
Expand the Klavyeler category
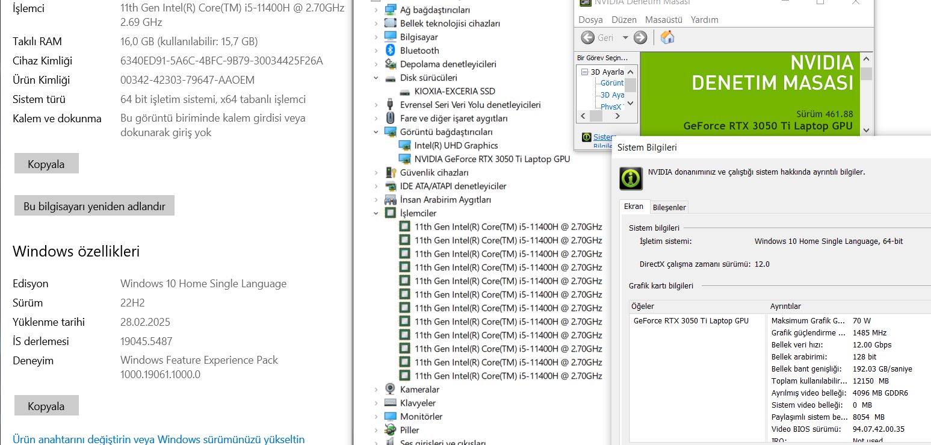tap(376, 403)
